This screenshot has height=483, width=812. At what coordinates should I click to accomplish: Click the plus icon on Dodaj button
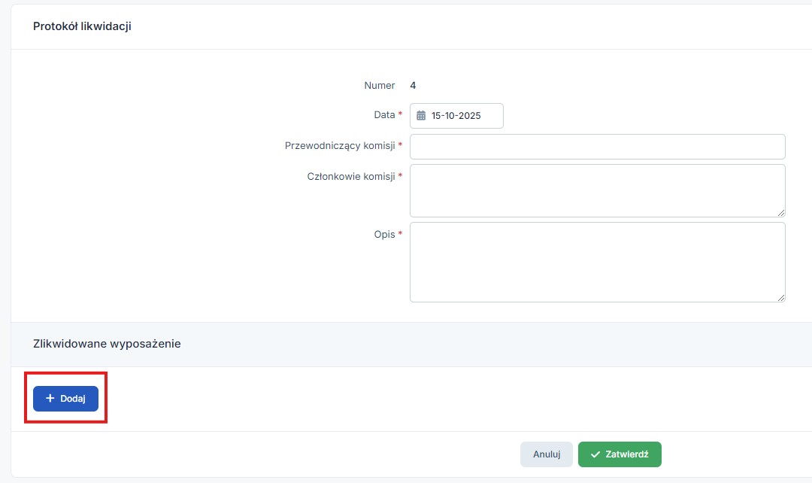pyautogui.click(x=50, y=399)
